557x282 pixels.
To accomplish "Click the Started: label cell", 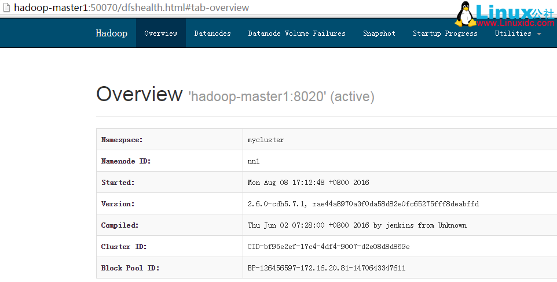I will tap(170, 183).
